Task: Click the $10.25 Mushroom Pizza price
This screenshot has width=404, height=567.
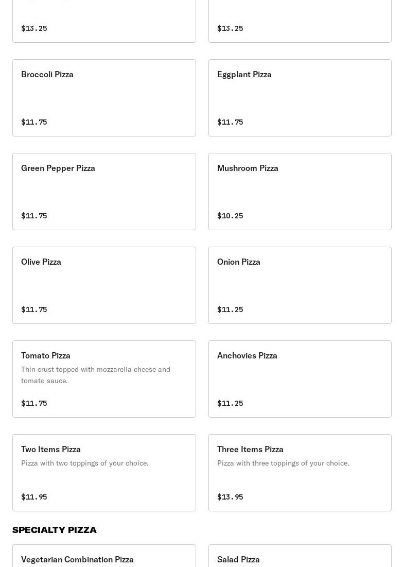Action: (230, 216)
